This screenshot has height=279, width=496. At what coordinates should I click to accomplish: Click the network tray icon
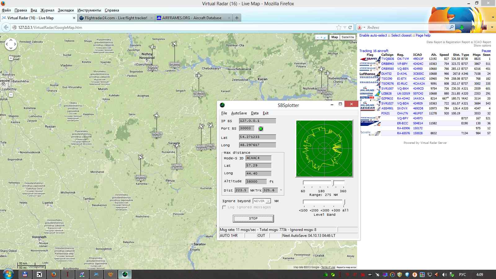coord(430,275)
